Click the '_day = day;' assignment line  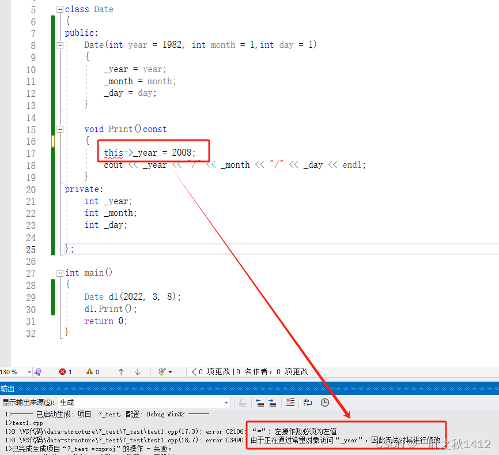point(130,93)
